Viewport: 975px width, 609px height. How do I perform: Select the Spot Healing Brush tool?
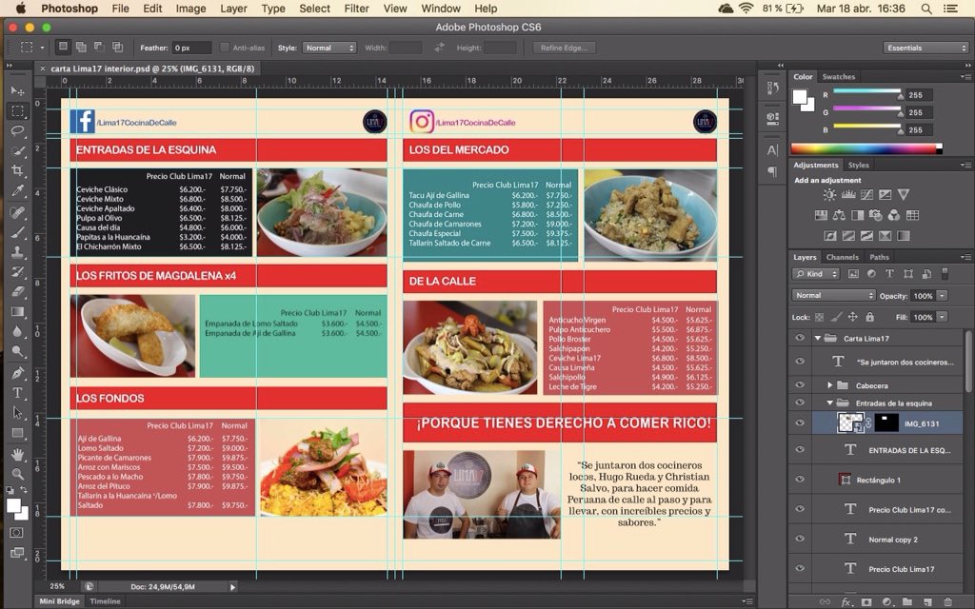[17, 212]
